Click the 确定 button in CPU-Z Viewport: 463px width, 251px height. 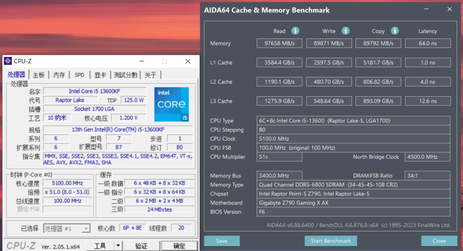pos(179,246)
